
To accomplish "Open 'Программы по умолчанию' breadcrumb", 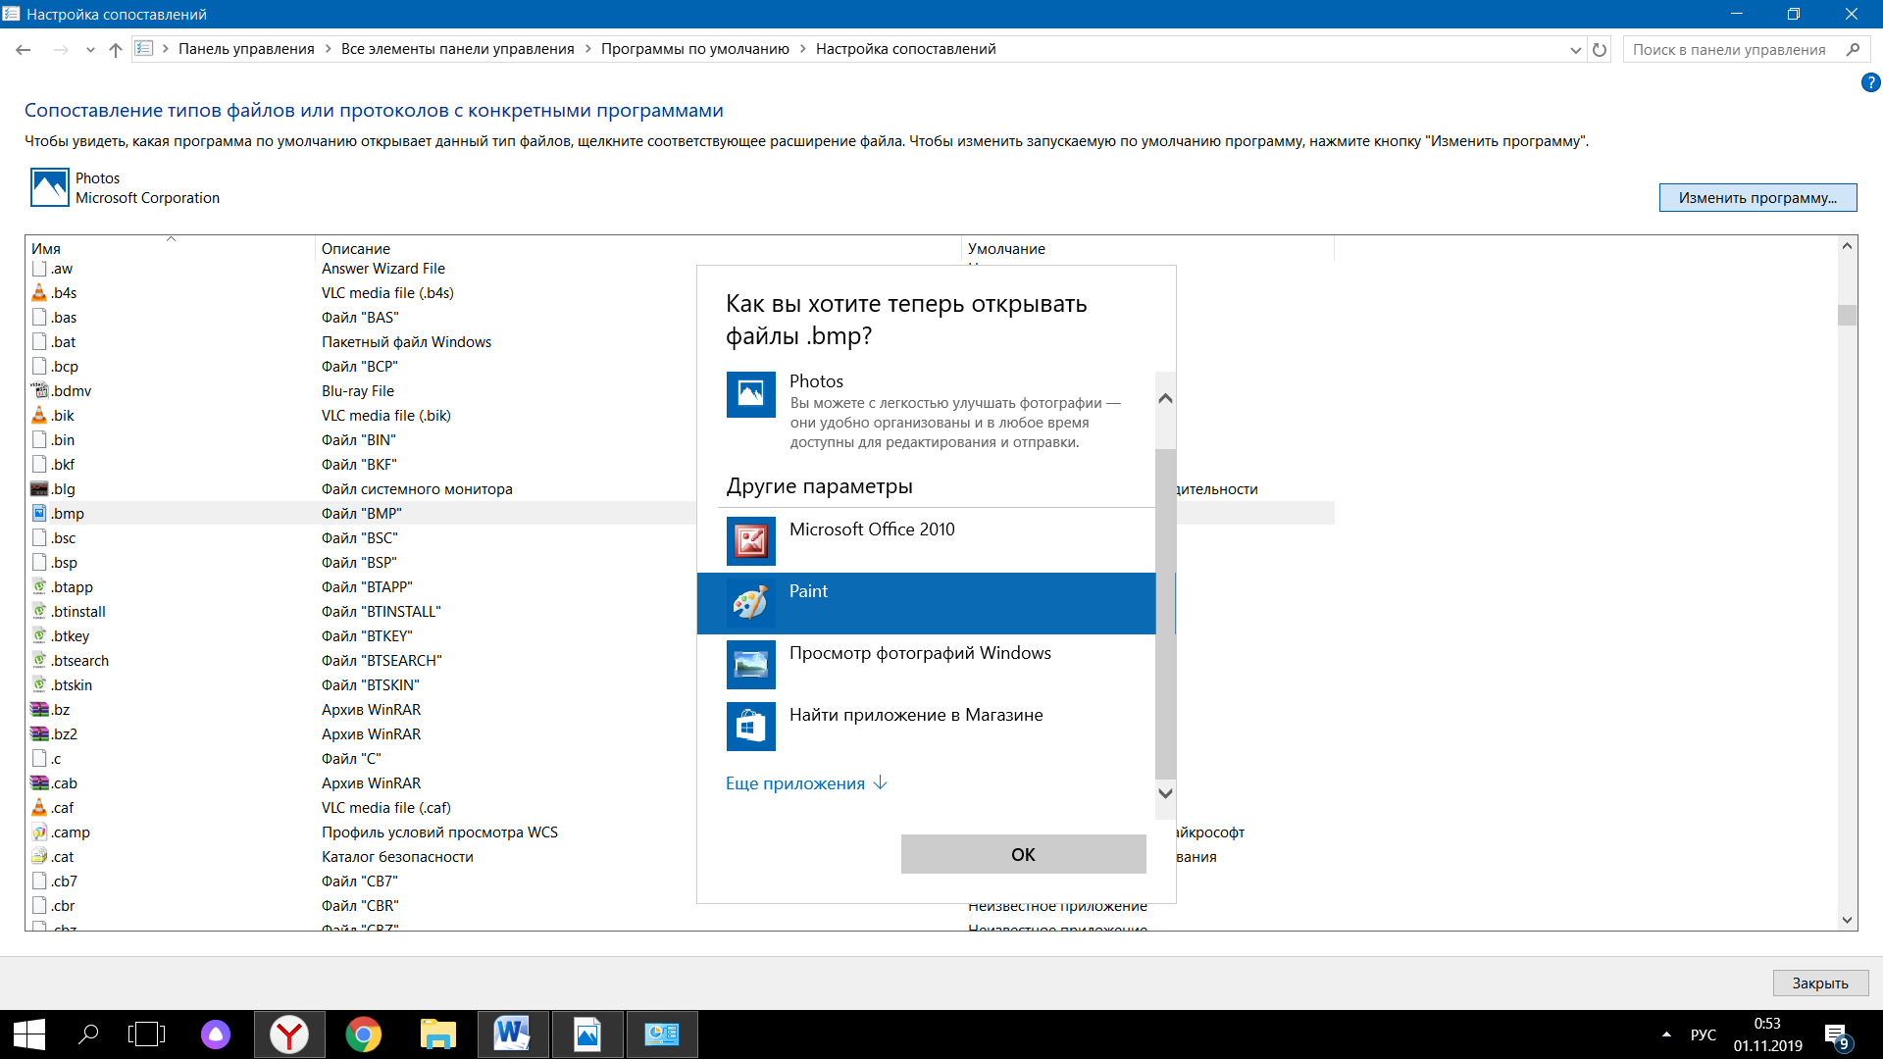I will [x=695, y=49].
